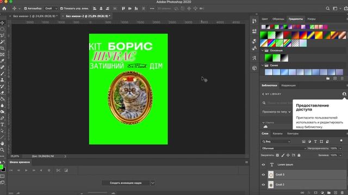Open the layer filter Вид dropdown
This screenshot has width=348, height=195.
(276, 141)
